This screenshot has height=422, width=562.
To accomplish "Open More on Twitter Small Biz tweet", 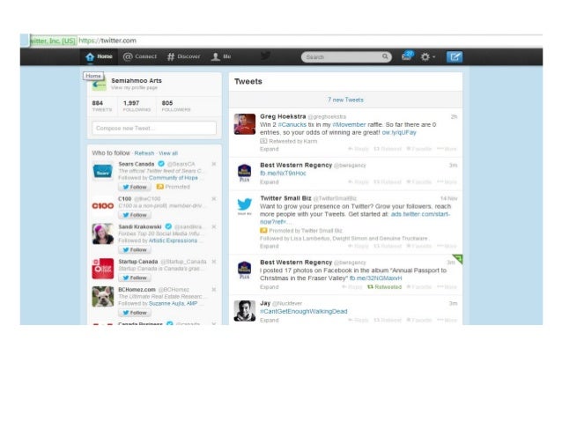I will [x=447, y=246].
